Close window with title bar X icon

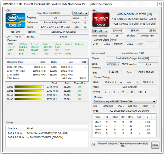pos(159,4)
